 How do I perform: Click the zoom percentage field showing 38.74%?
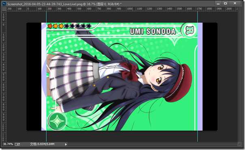click(x=8, y=144)
